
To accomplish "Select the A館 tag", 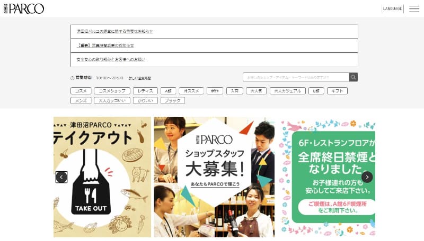I will coord(168,91).
